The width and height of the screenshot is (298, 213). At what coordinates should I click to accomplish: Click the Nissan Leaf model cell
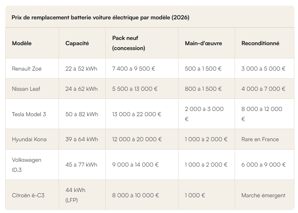tap(26, 89)
